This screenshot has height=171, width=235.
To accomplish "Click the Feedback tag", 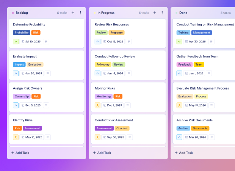I will click(x=185, y=64).
